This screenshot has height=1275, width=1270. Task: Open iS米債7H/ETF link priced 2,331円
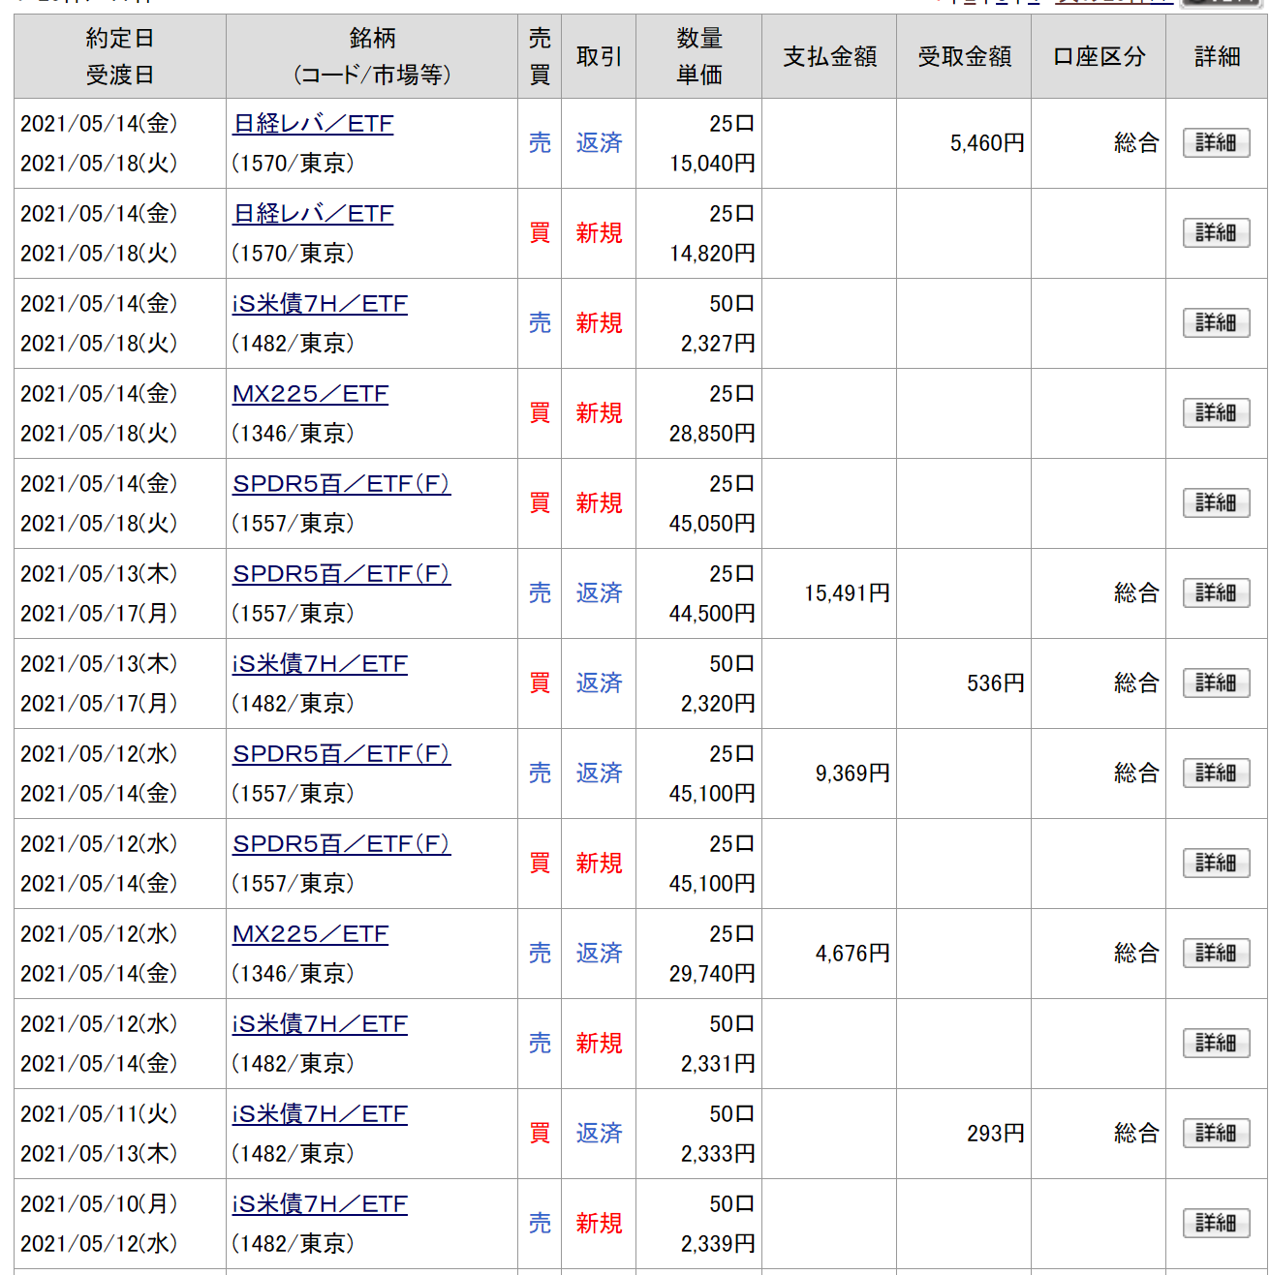(320, 1024)
